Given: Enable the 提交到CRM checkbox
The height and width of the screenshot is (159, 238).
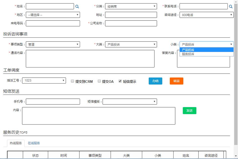Looking at the screenshot, I should click(73, 81).
